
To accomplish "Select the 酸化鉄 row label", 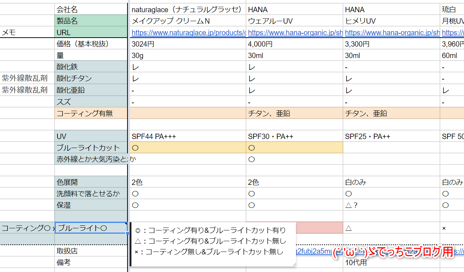I will click(x=91, y=67).
